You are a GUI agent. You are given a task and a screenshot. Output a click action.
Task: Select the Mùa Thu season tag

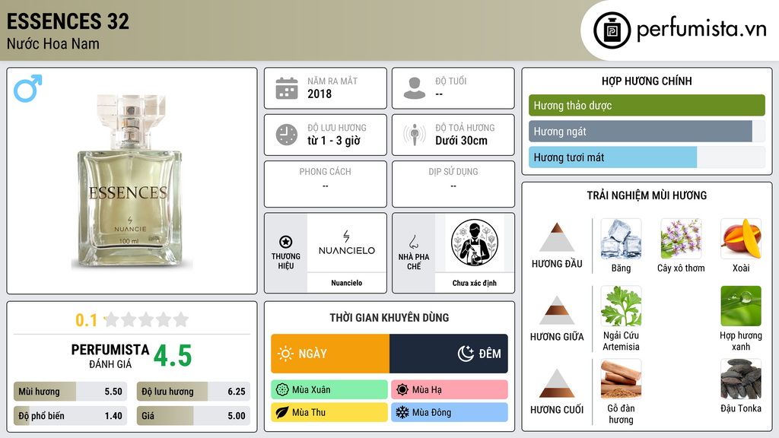pos(329,412)
